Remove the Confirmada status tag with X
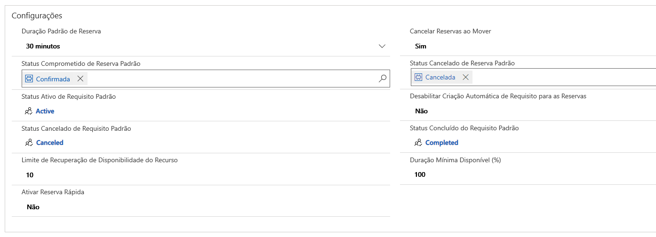This screenshot has width=656, height=237. tap(80, 79)
